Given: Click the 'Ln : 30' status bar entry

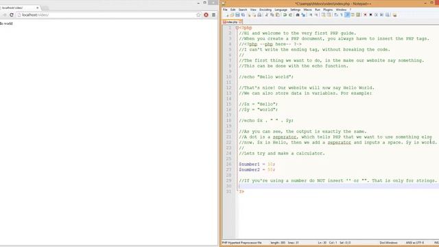Looking at the screenshot, I should click(322, 242).
